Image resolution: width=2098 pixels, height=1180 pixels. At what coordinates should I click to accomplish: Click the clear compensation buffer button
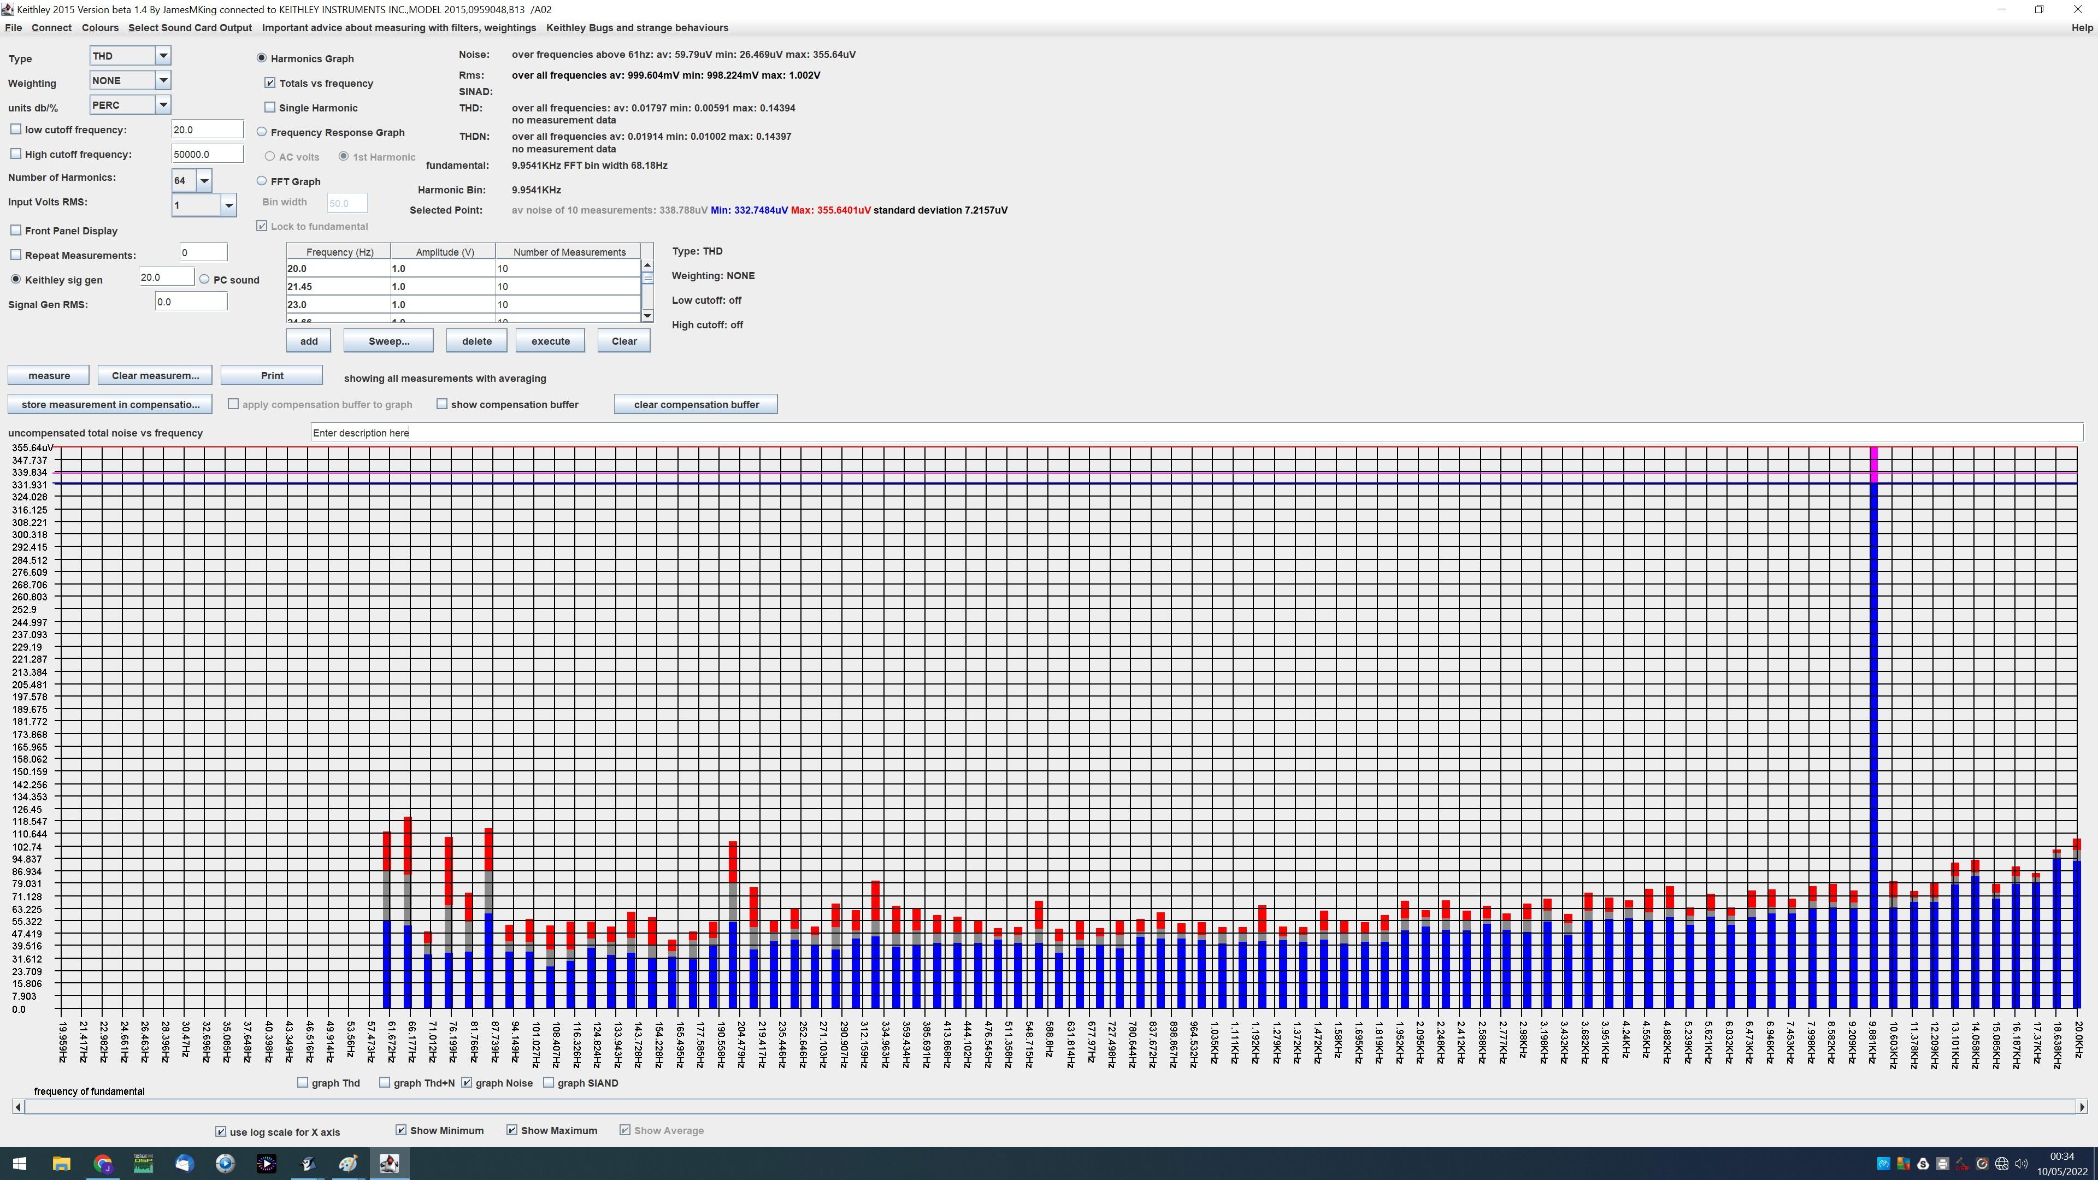(696, 405)
